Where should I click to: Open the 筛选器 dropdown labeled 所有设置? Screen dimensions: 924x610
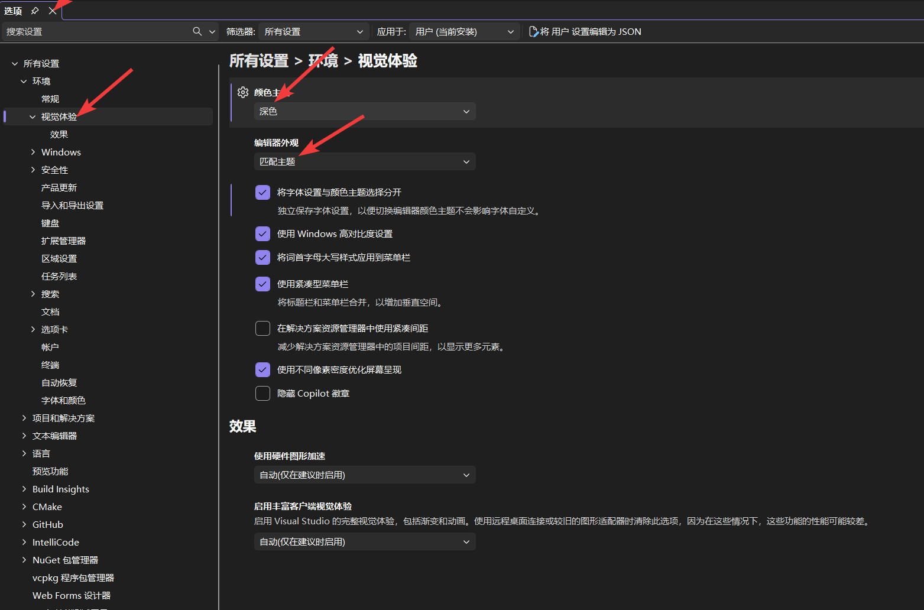[x=313, y=31]
